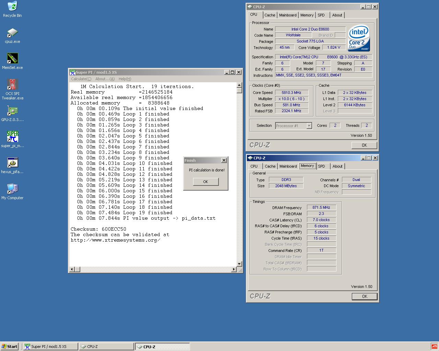
Task: Click the FSB:DRAM 2:3 field
Action: coord(321,214)
